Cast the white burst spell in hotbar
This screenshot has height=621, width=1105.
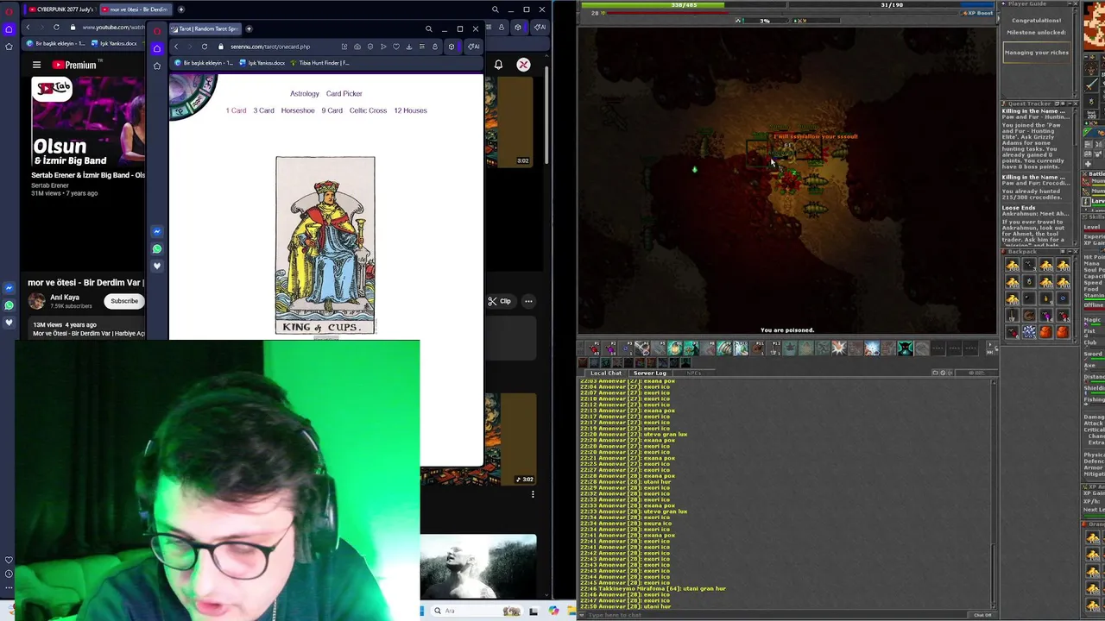839,348
